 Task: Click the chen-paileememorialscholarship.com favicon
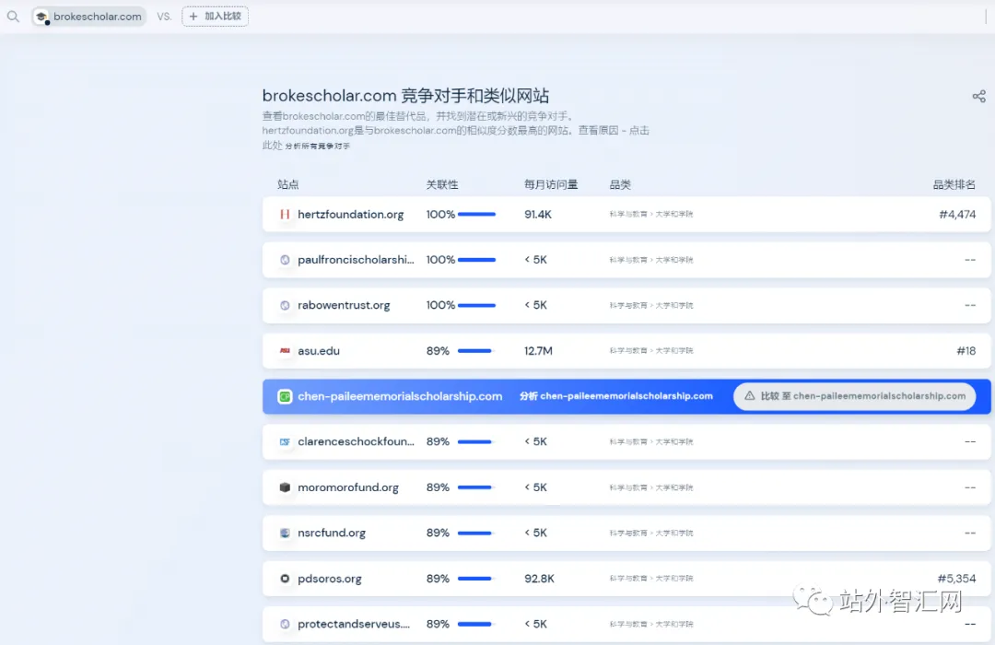point(285,396)
